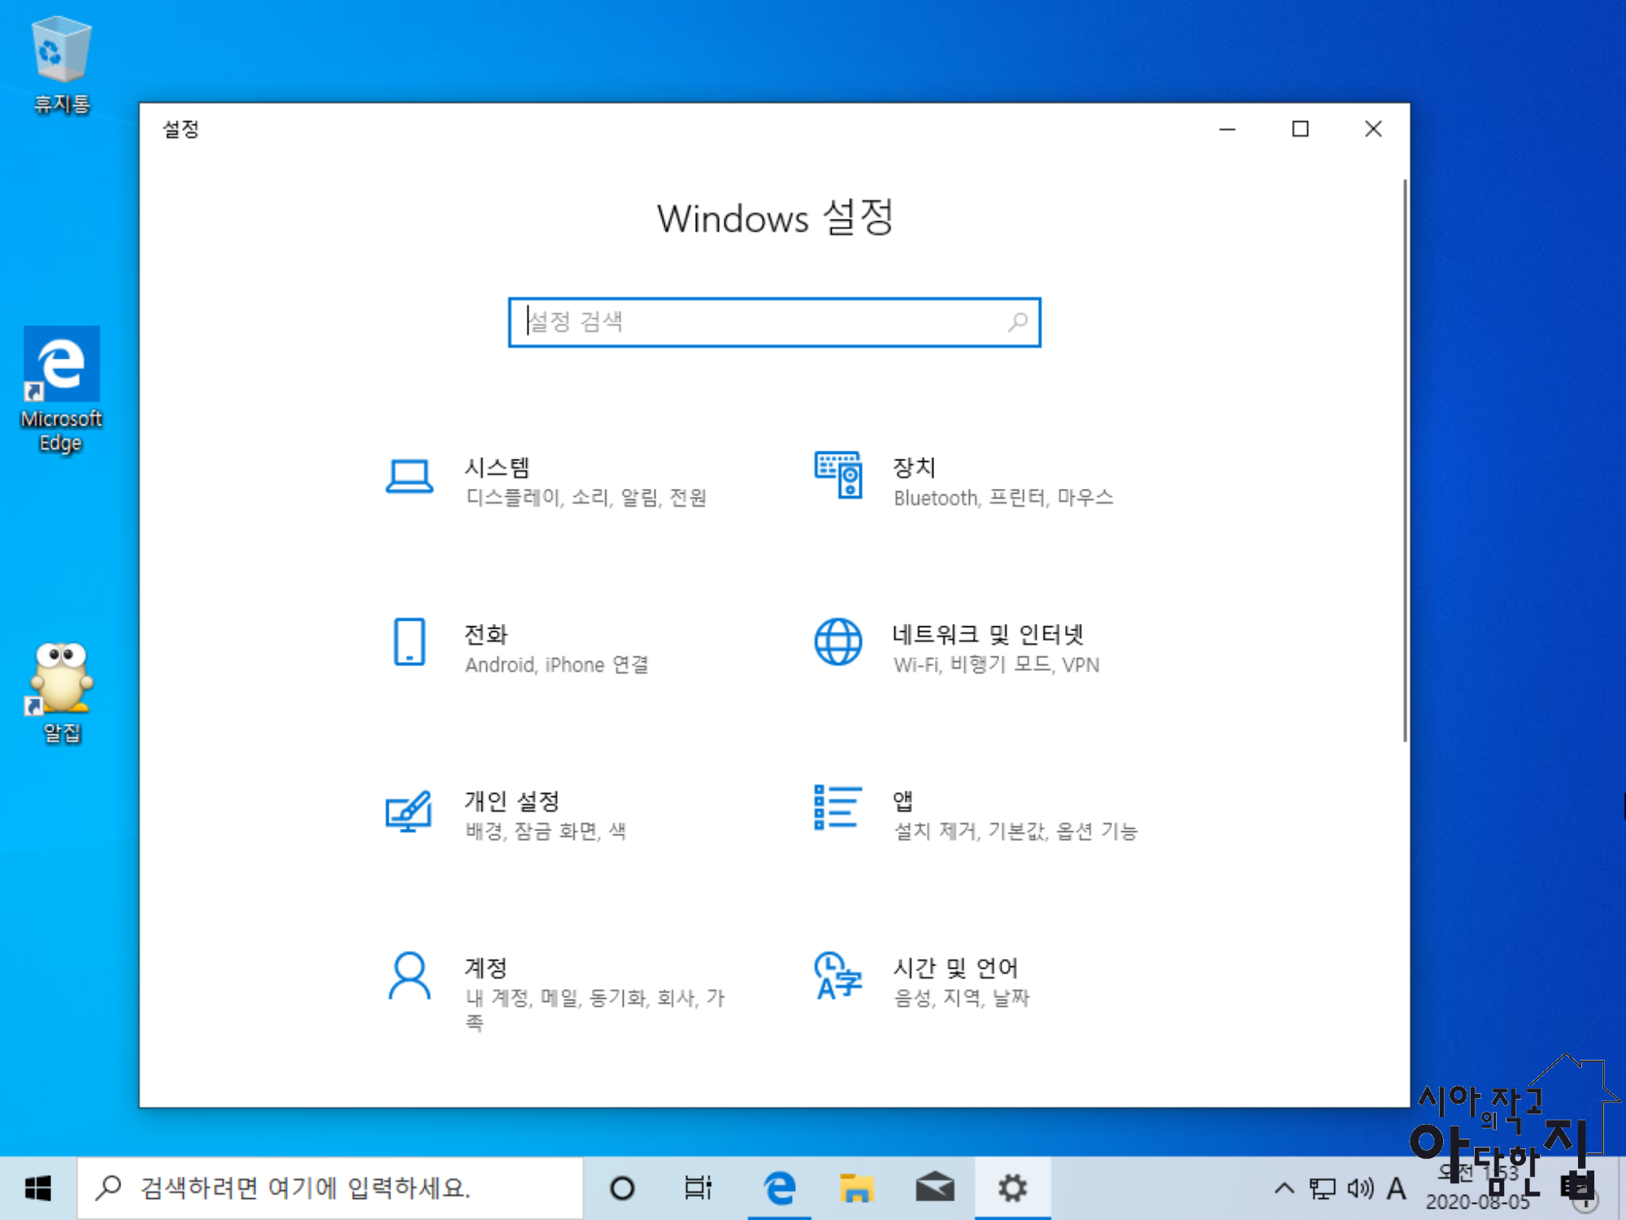Open File Explorer from taskbar
The height and width of the screenshot is (1220, 1626).
[856, 1188]
